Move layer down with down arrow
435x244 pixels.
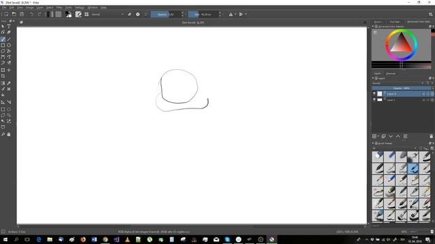tap(391, 136)
